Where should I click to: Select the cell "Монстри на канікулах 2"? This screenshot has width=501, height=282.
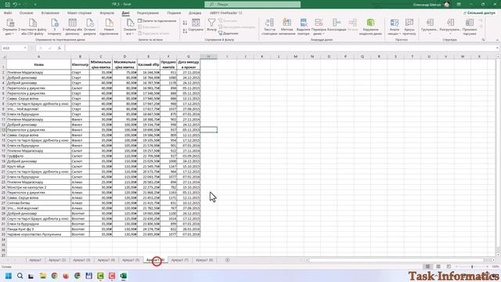tap(38, 187)
